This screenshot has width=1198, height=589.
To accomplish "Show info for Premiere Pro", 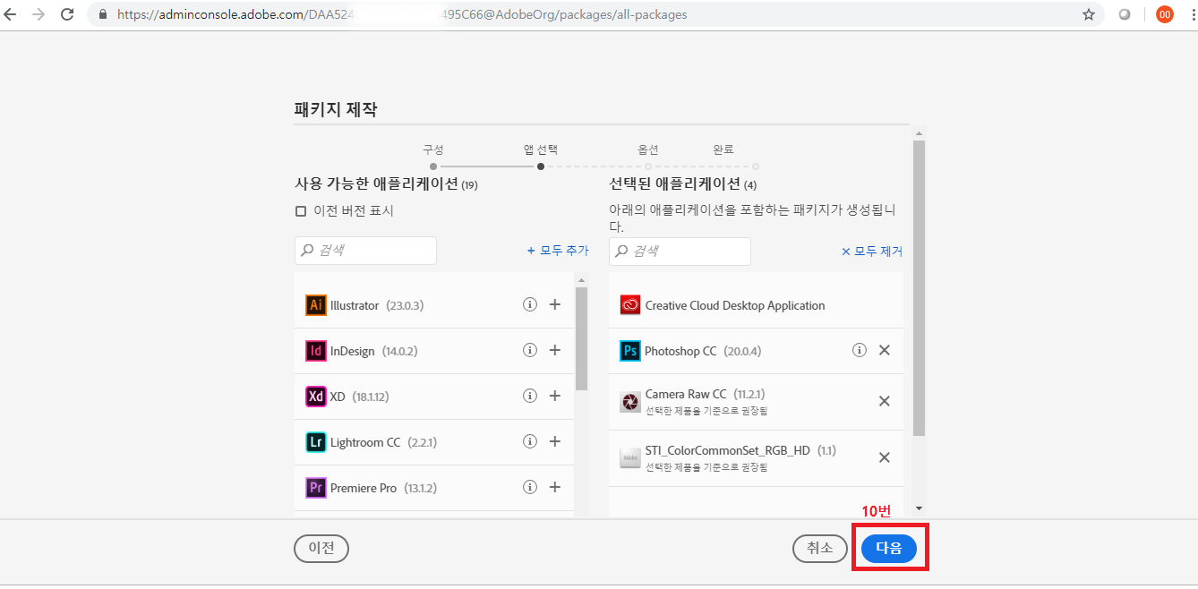I will [529, 487].
